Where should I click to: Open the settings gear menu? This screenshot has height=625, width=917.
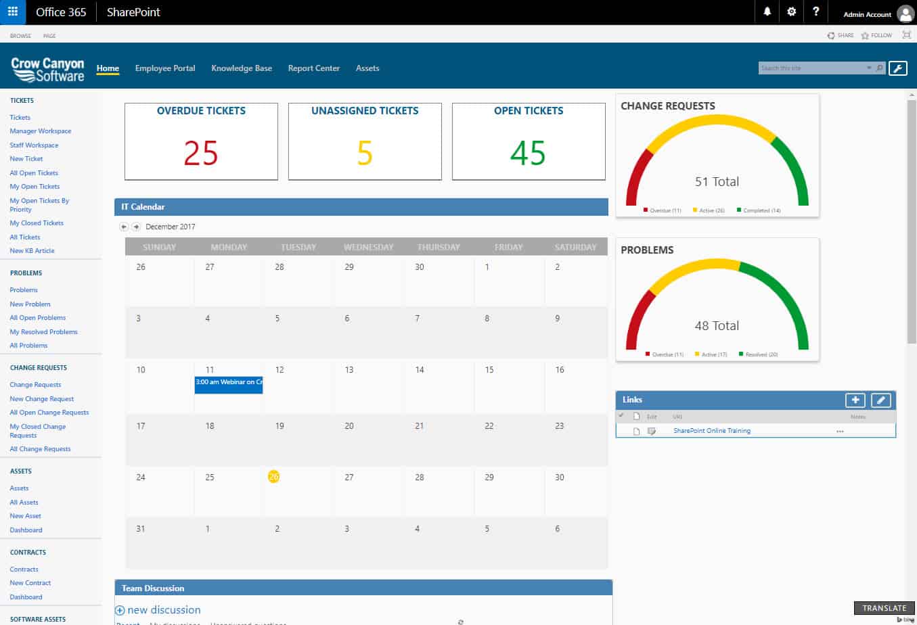tap(791, 11)
